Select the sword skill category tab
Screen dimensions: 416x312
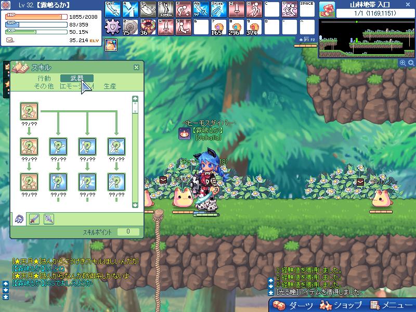34,219
